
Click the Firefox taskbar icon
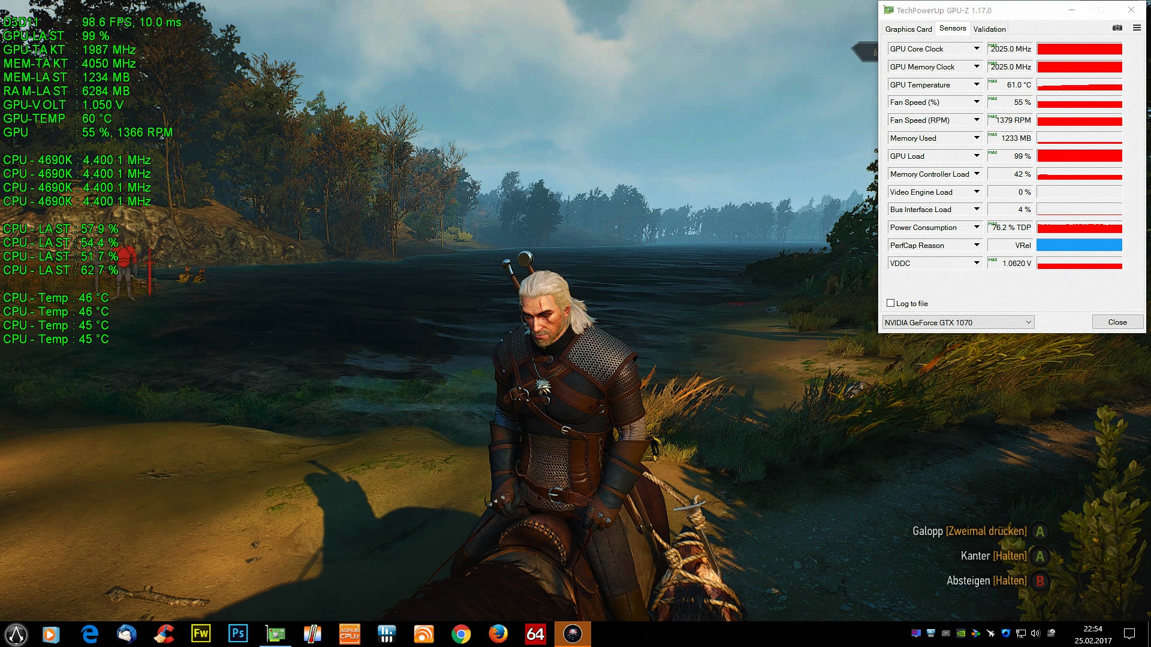[498, 634]
